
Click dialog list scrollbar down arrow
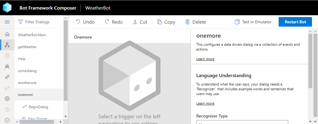coord(66,116)
